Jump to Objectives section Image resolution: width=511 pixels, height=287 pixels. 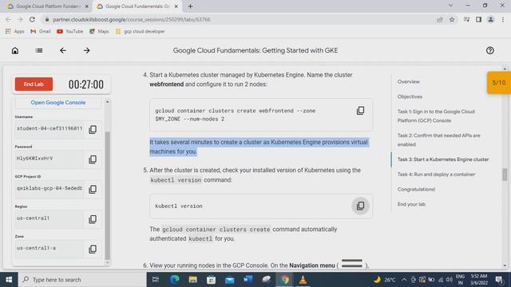410,96
